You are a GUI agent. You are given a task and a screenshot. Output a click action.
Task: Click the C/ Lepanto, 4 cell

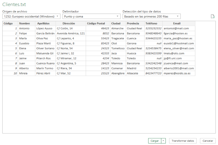point(71,38)
